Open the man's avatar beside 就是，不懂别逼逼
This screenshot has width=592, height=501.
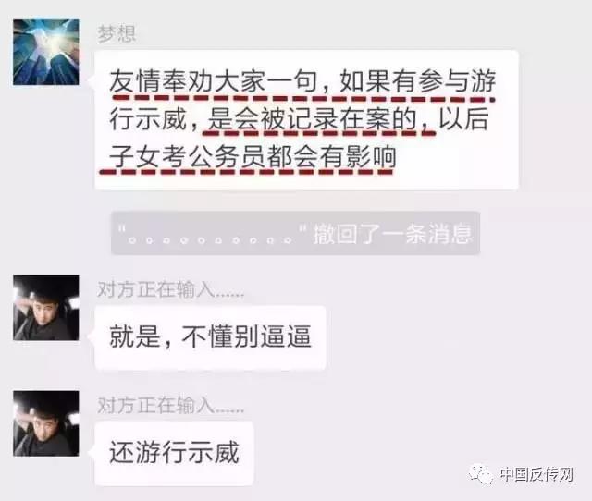(46, 308)
